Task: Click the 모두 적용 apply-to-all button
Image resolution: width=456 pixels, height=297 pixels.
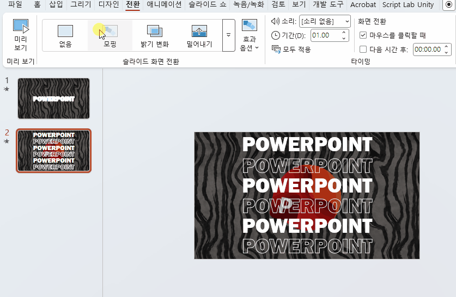Action: tap(291, 49)
